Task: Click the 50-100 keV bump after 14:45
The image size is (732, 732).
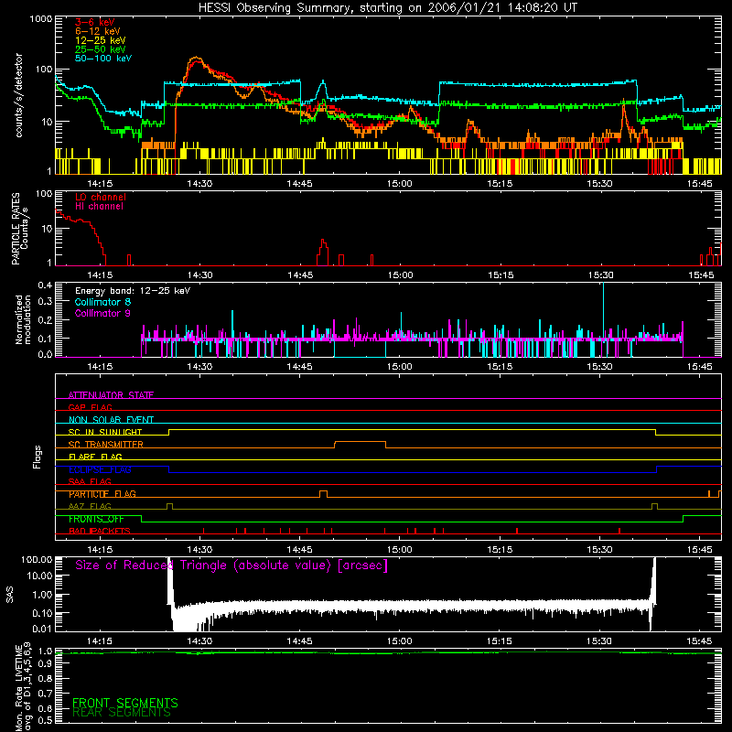Action: click(323, 84)
